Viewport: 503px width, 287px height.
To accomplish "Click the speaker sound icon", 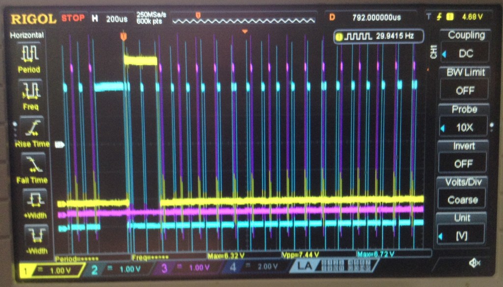I will click(x=474, y=263).
